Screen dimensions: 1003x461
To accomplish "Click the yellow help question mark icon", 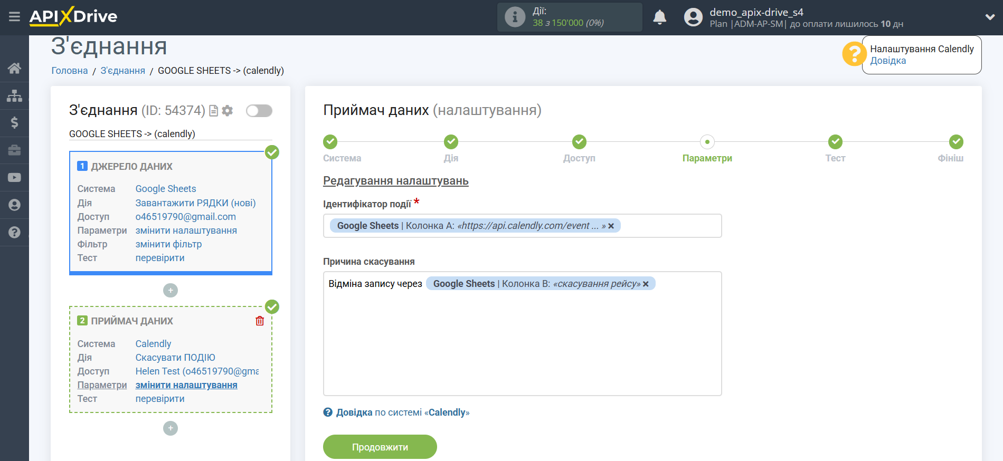I will (854, 54).
